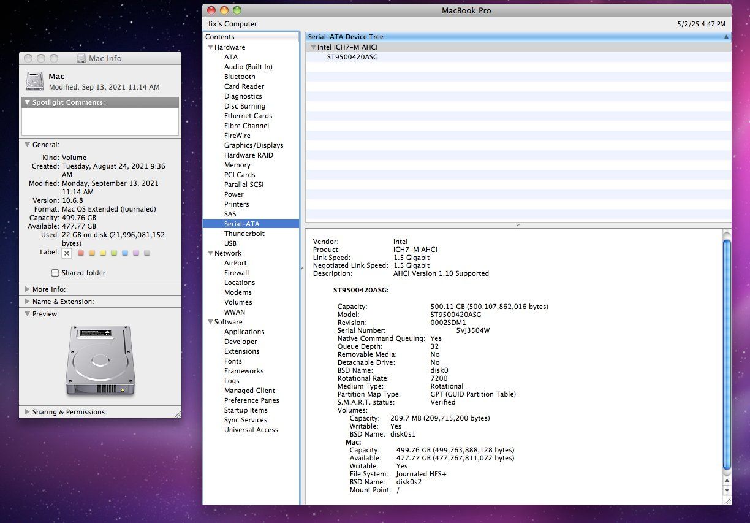750x523 pixels.
Task: Open the Firewall entry
Action: pos(237,273)
